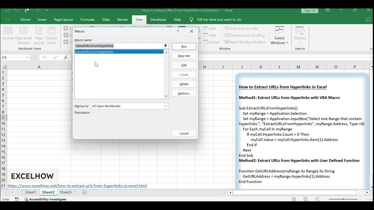This screenshot has width=374, height=210.
Task: Click the cancel X icon in formula bar
Action: (44, 57)
